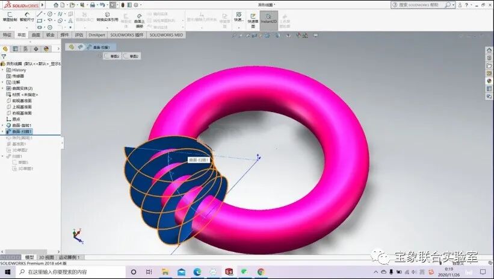Open the DisplayManager sphere tab icon
Image resolution: width=494 pixels, height=279 pixels.
46,49
